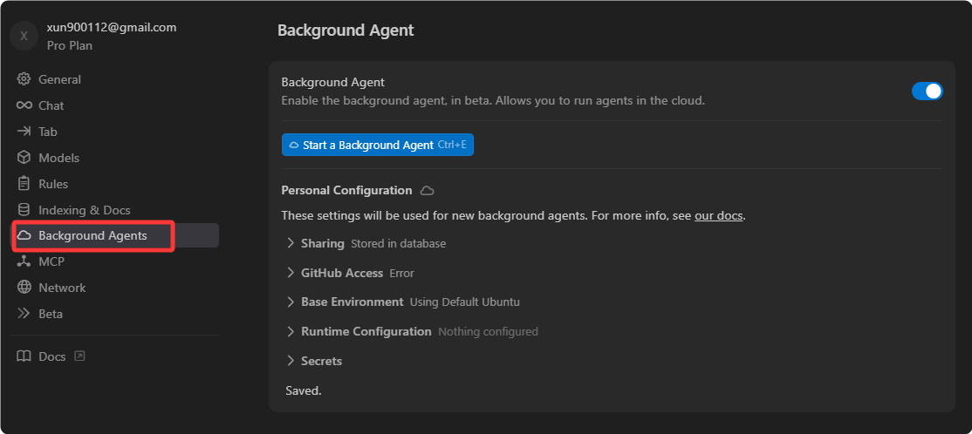The height and width of the screenshot is (434, 972).
Task: Click the General gear icon in sidebar
Action: (24, 79)
